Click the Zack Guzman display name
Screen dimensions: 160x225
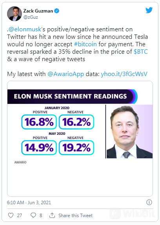click(x=38, y=11)
